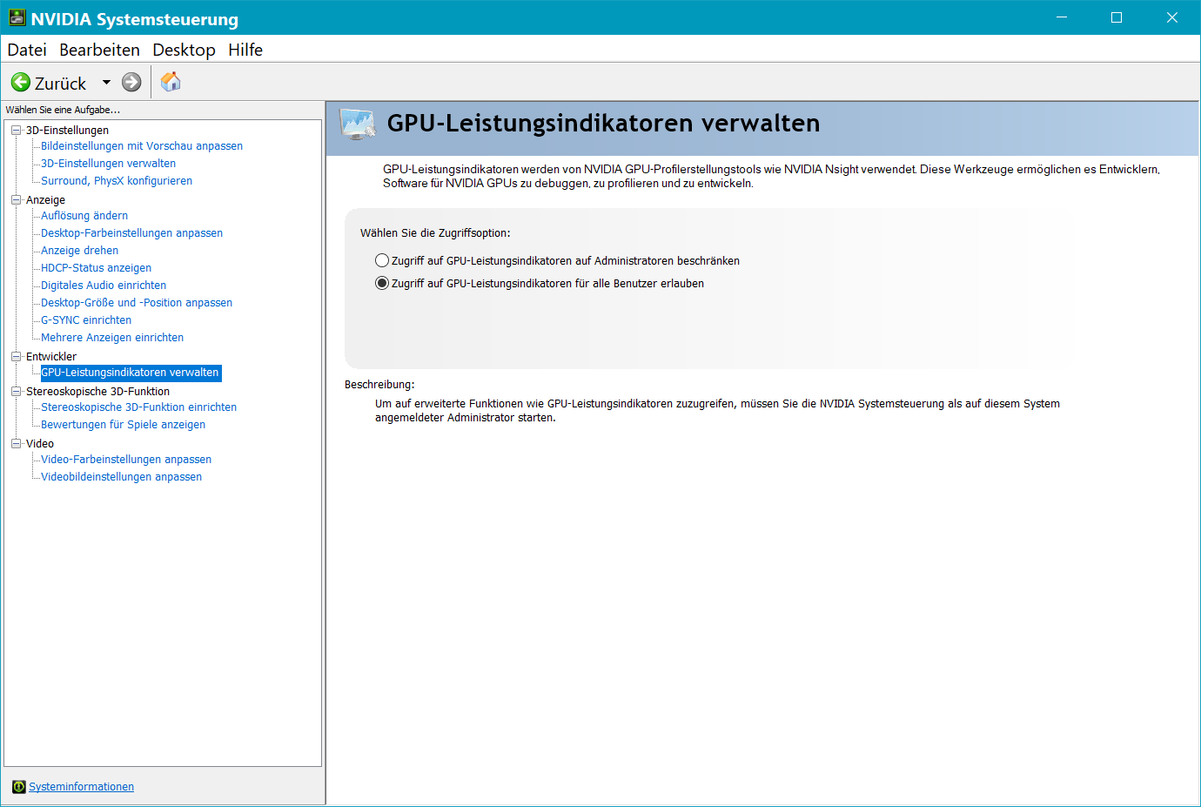This screenshot has width=1201, height=807.
Task: Open Stereoskopische 3D-Funktion einrichten
Action: (138, 407)
